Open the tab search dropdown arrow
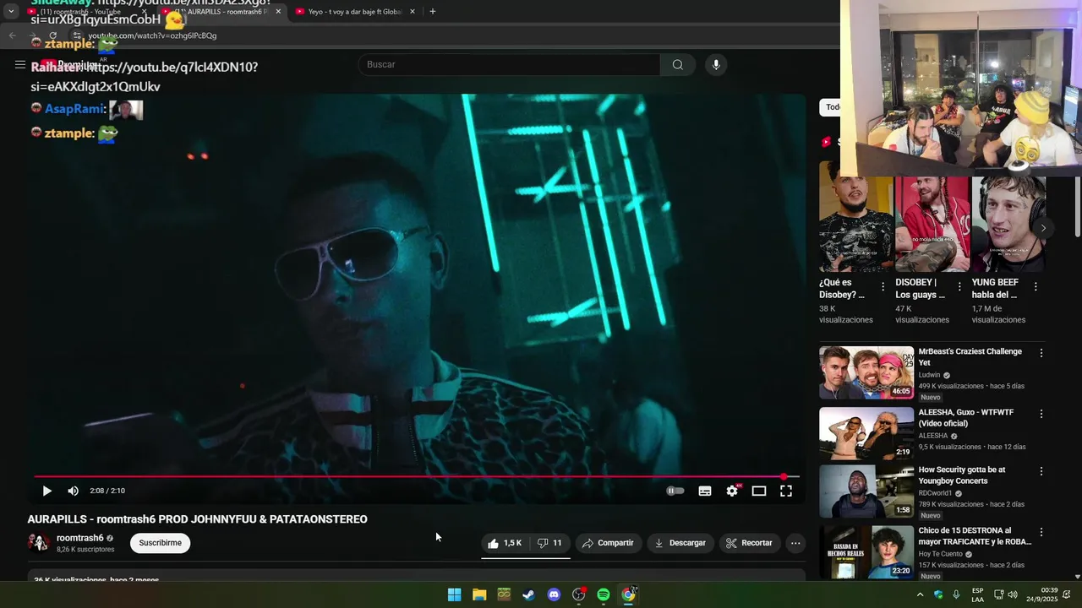 [11, 12]
